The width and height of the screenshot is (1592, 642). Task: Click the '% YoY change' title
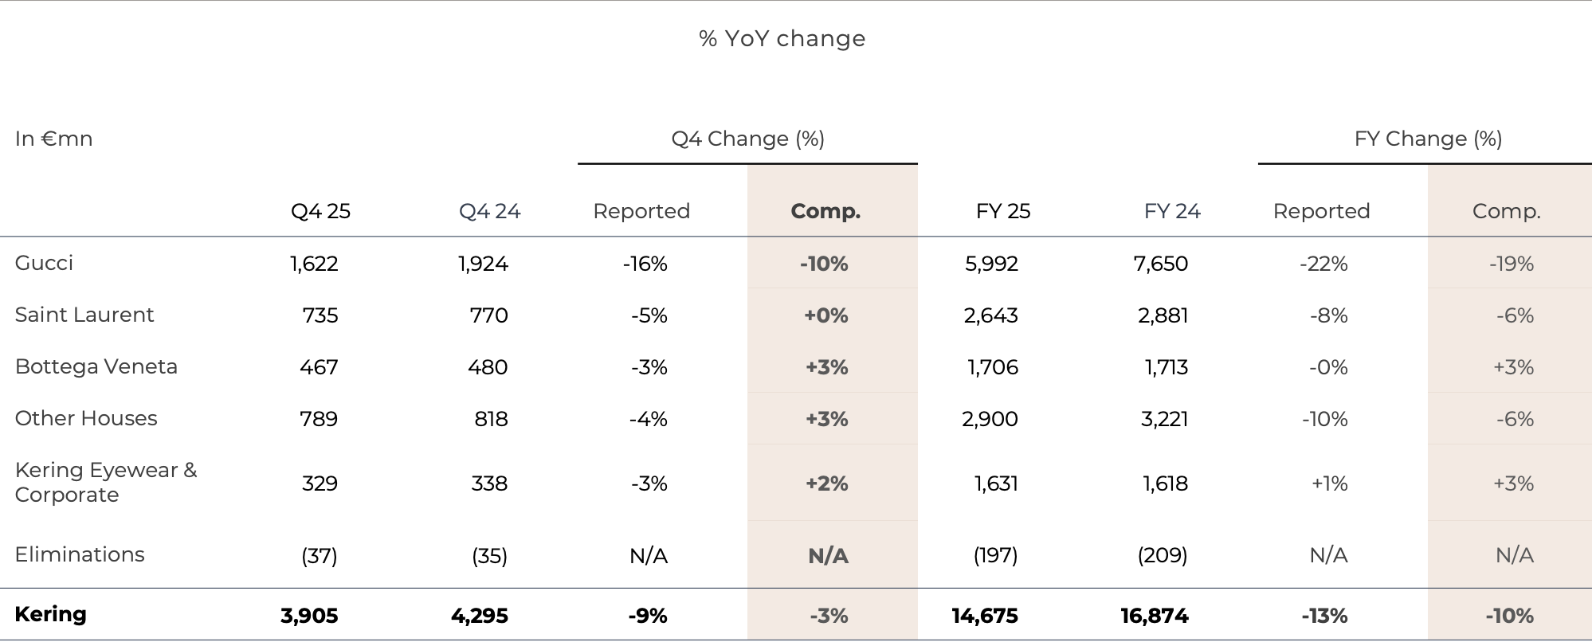pos(782,38)
